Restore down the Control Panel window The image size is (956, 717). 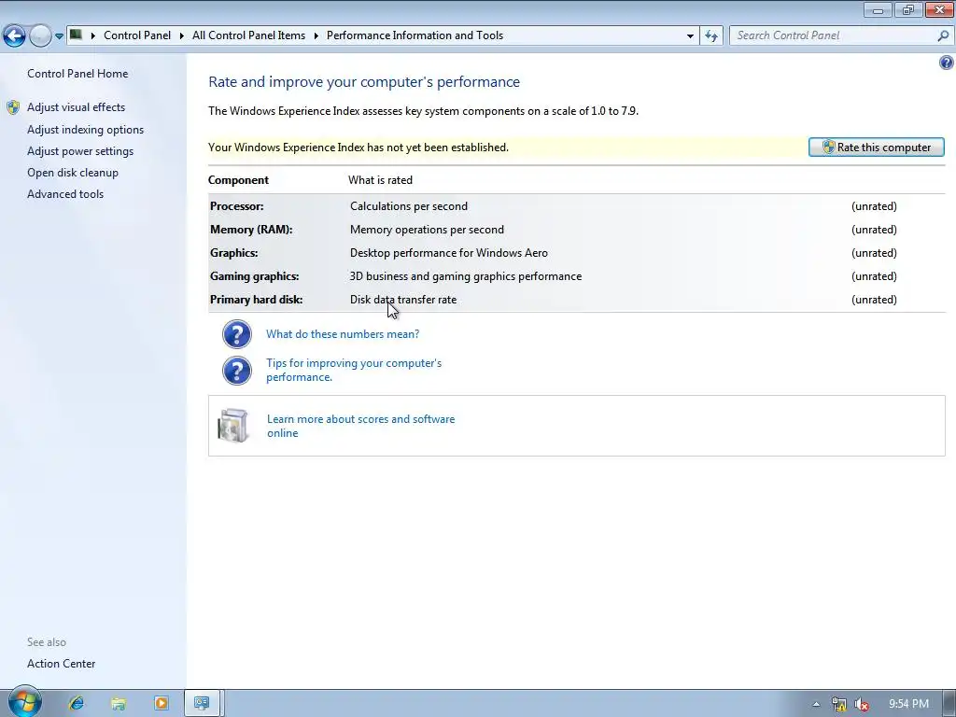pos(908,9)
